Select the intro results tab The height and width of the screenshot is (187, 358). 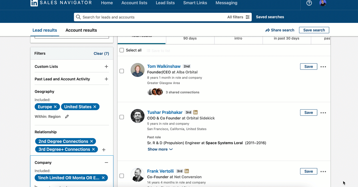(238, 40)
